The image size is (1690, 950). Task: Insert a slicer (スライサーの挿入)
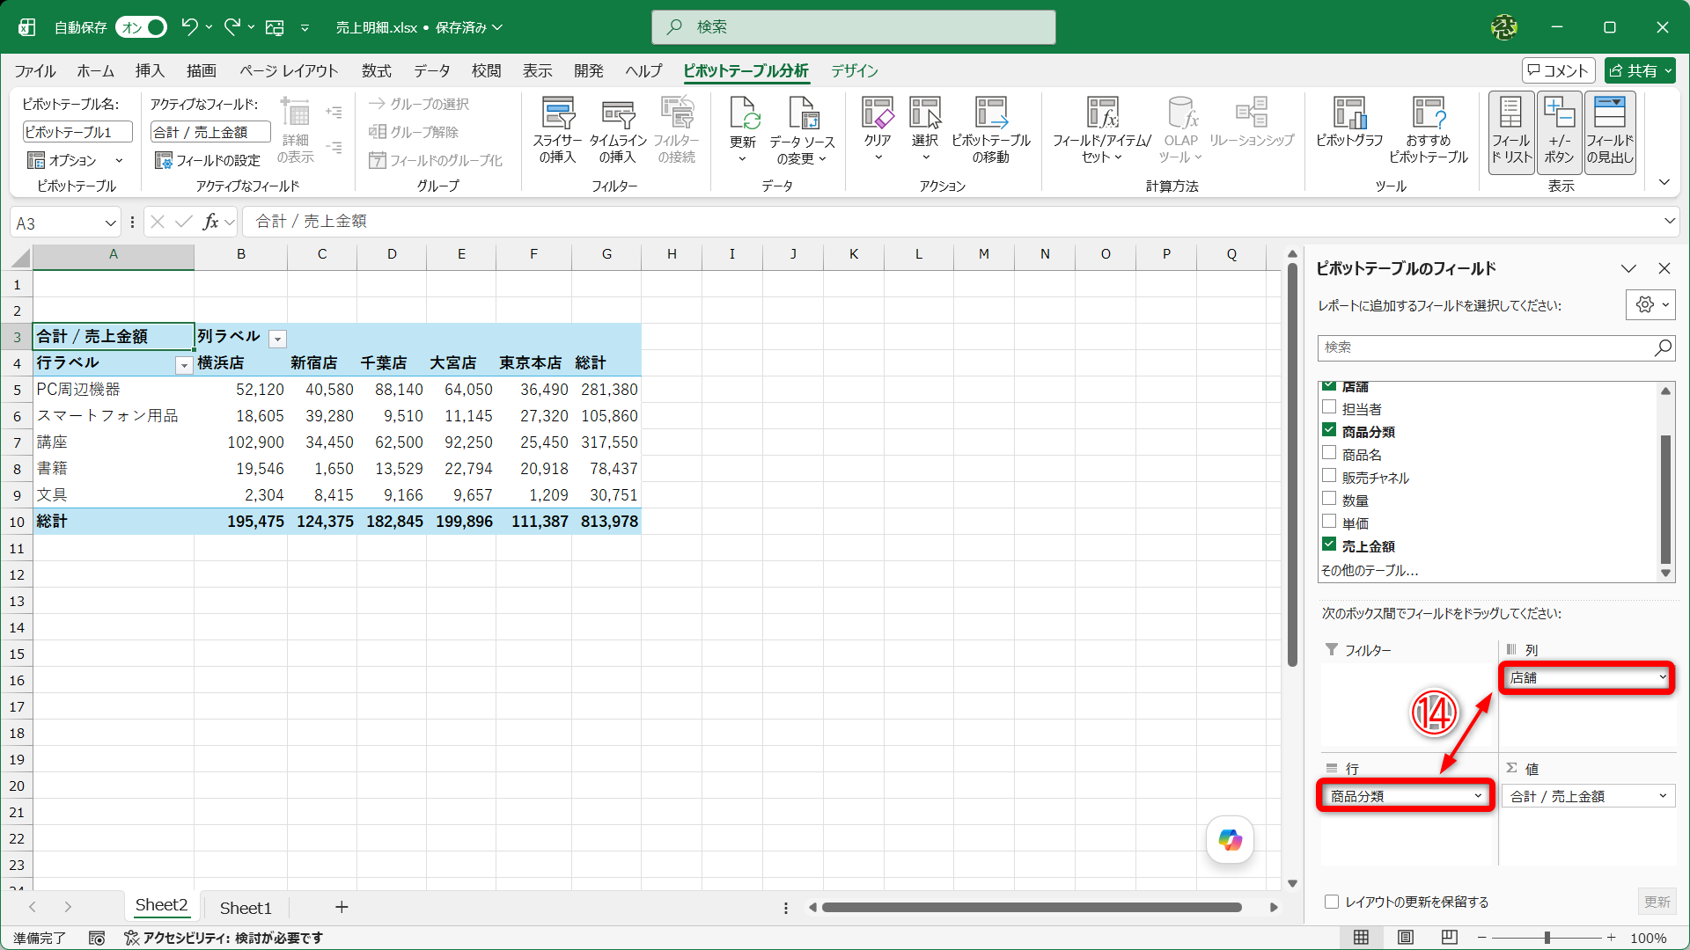pyautogui.click(x=557, y=130)
